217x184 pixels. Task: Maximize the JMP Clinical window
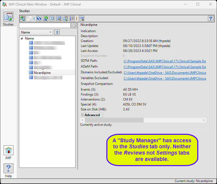198,4
